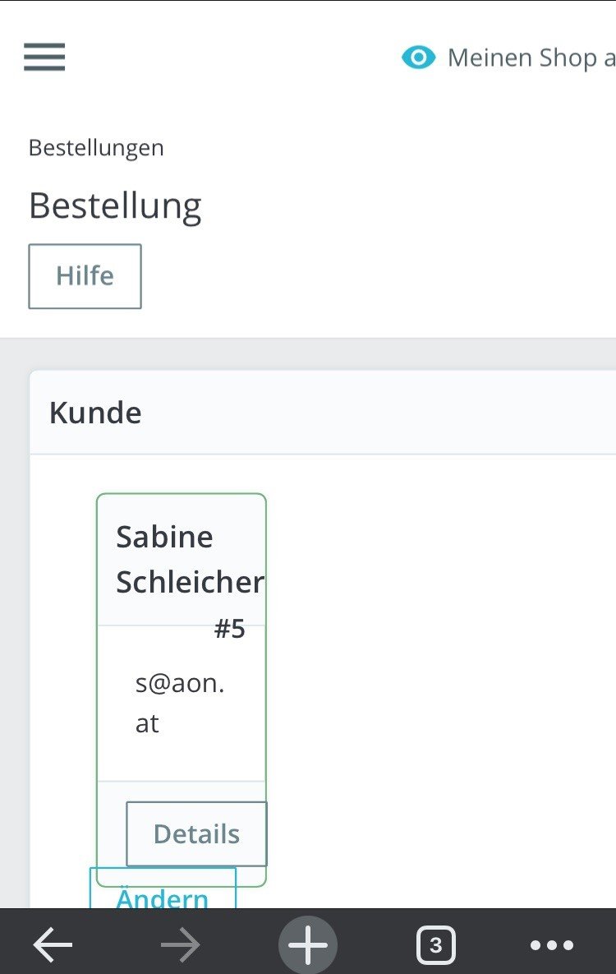Go back with the browser back arrow
The height and width of the screenshot is (974, 616).
(53, 945)
